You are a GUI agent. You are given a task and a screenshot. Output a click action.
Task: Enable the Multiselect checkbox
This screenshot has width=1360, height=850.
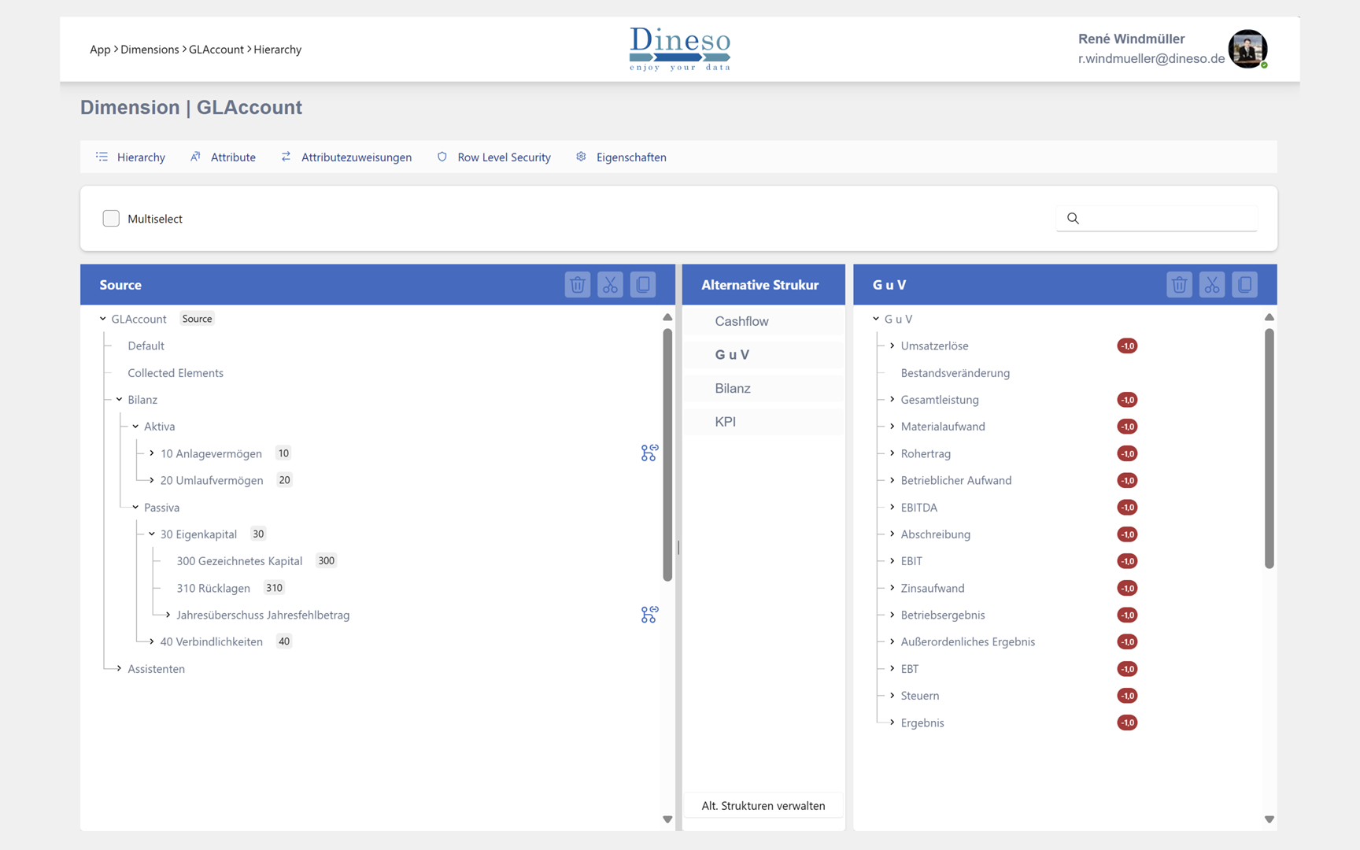(x=111, y=219)
